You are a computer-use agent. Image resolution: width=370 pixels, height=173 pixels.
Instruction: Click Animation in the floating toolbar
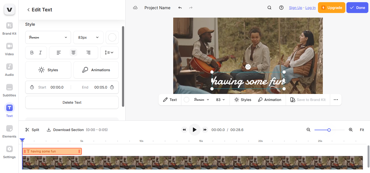[x=270, y=100]
